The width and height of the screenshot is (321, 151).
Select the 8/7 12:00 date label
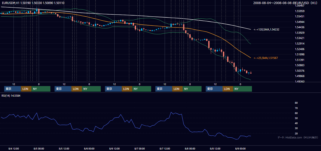point(165,148)
